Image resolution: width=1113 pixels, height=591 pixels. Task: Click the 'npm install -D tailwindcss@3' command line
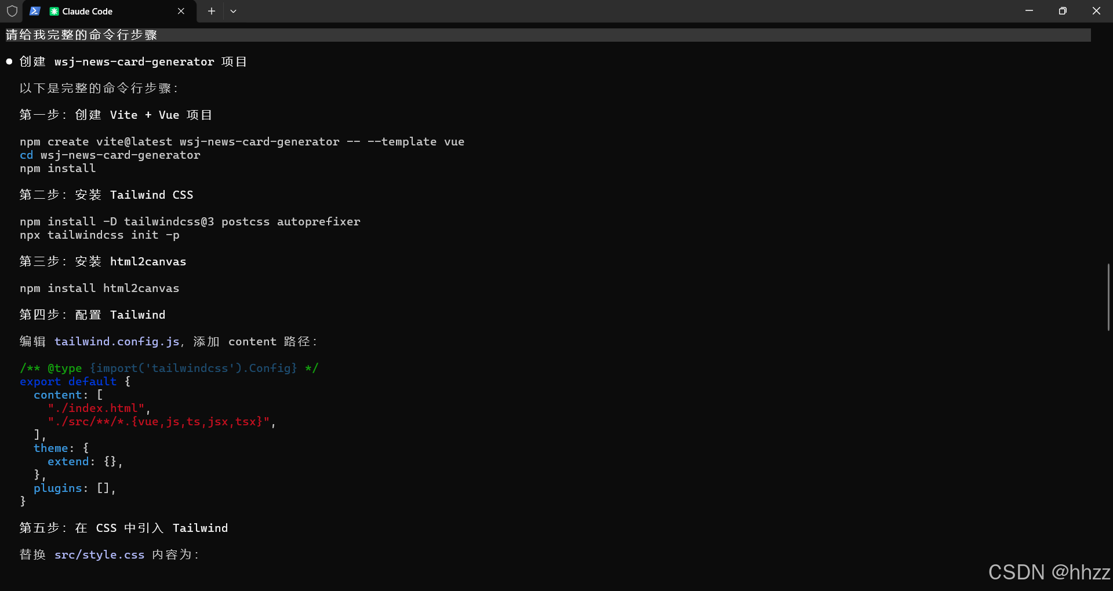(190, 221)
